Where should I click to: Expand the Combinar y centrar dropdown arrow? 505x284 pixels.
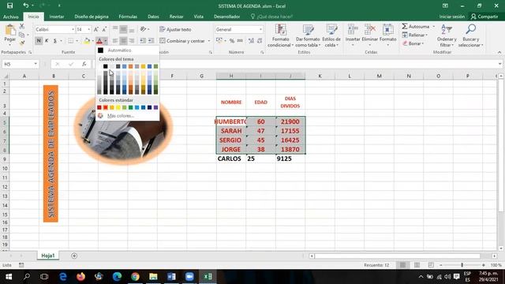pyautogui.click(x=208, y=41)
